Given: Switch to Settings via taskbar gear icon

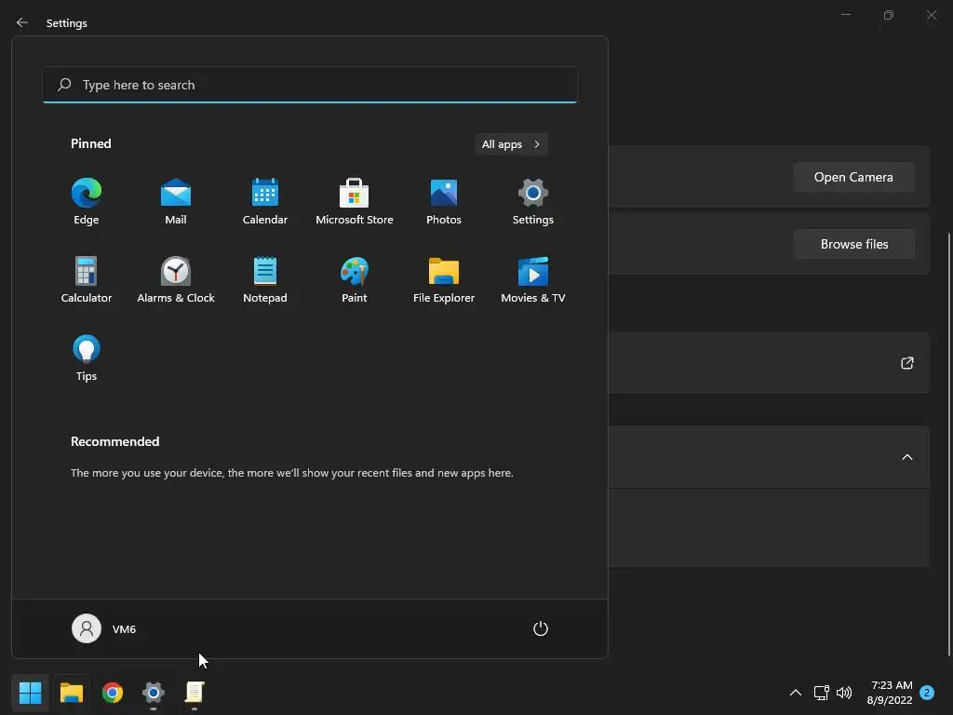Looking at the screenshot, I should pos(154,692).
